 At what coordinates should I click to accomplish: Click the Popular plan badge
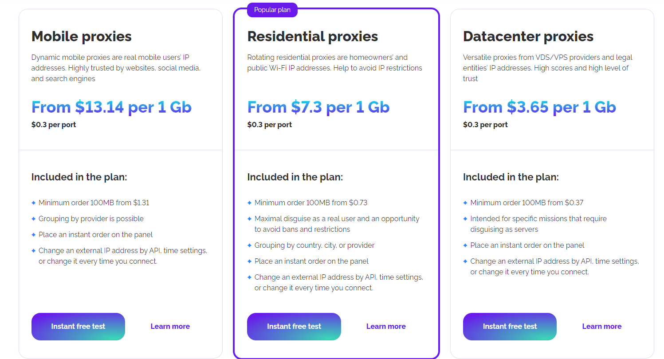[x=272, y=10]
